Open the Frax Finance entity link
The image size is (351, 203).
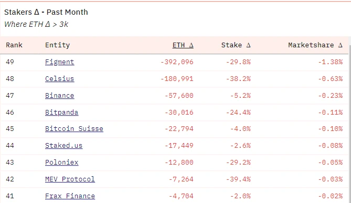(70, 196)
